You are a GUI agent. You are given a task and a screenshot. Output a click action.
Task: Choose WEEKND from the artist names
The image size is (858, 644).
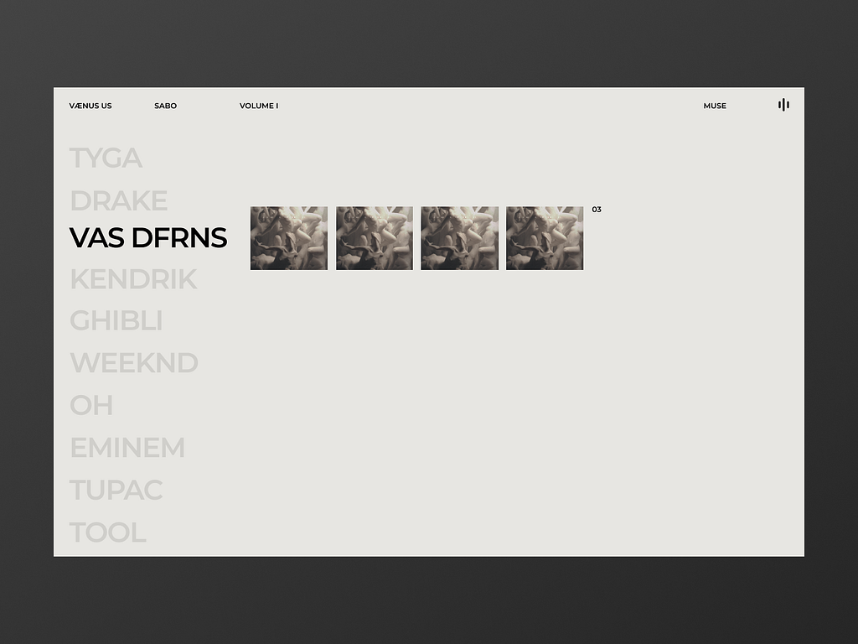coord(135,363)
